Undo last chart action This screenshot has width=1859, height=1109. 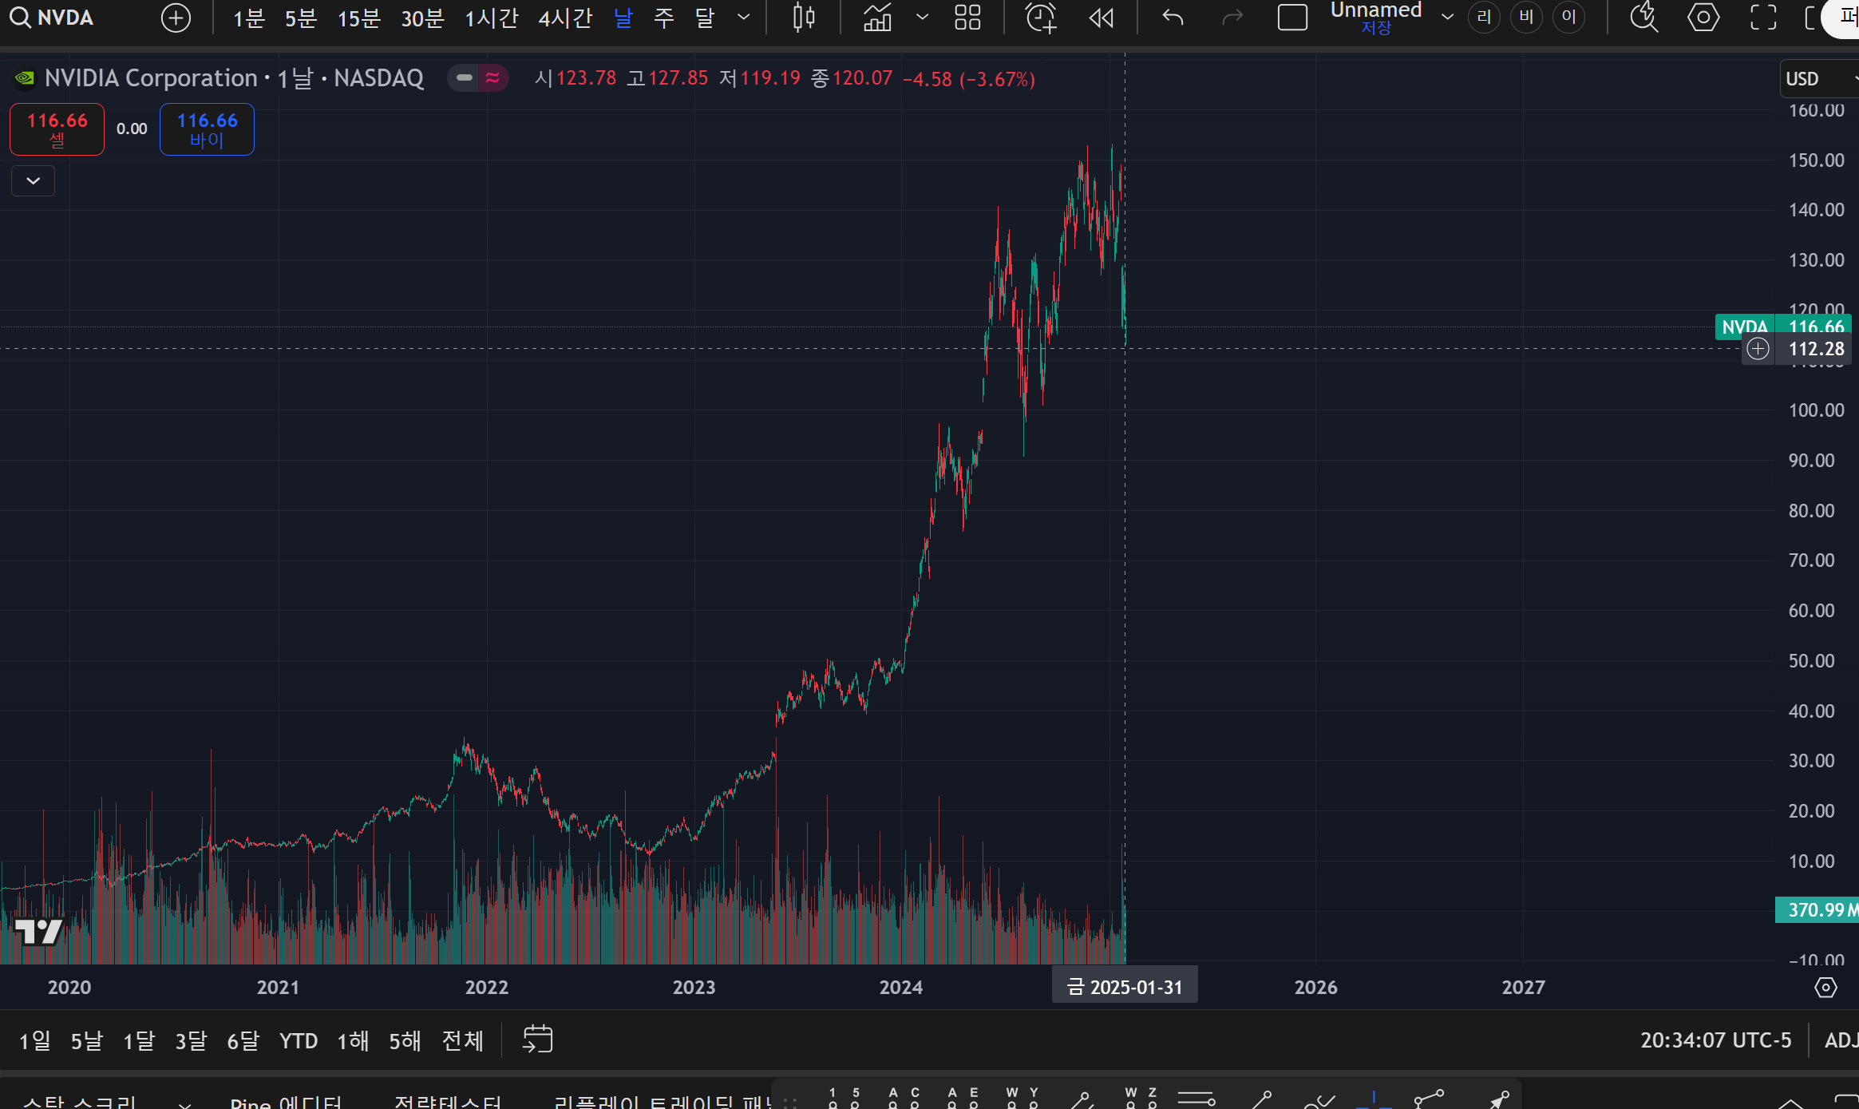(1173, 18)
